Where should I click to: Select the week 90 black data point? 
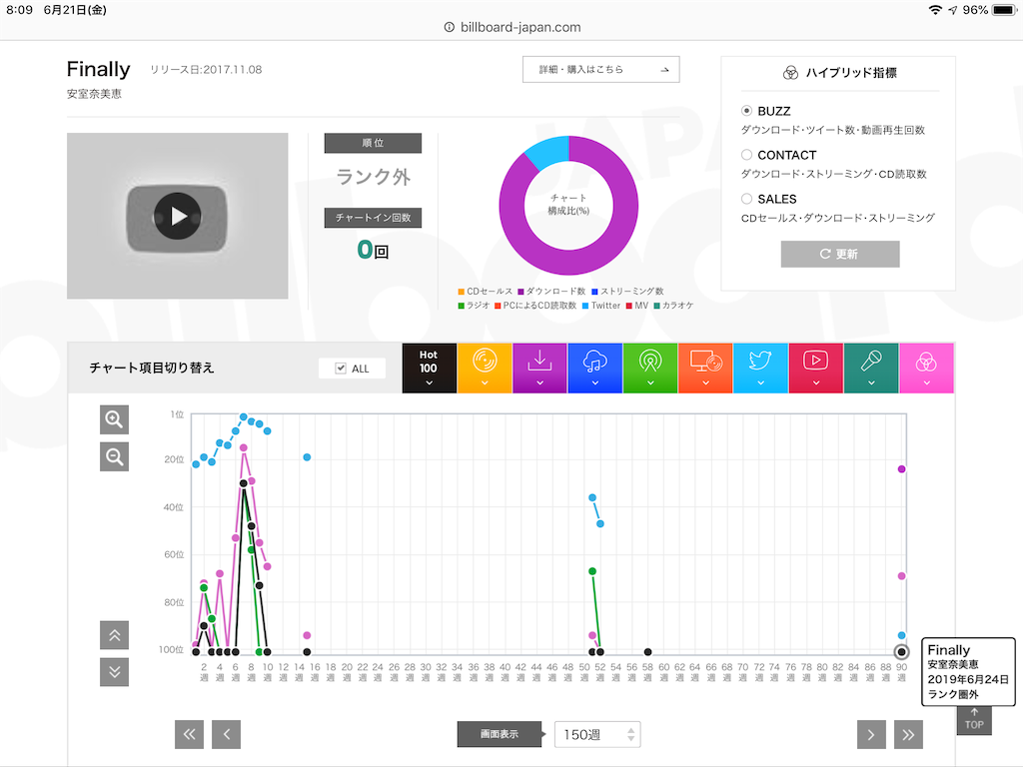click(902, 651)
